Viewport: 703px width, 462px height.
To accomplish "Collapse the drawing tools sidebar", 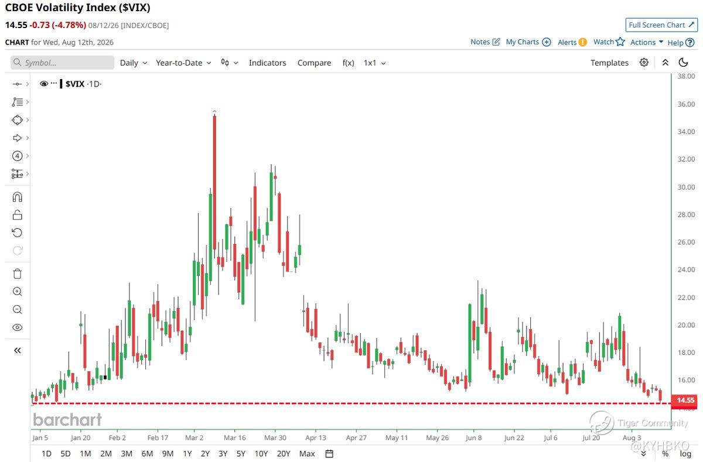I will click(17, 350).
